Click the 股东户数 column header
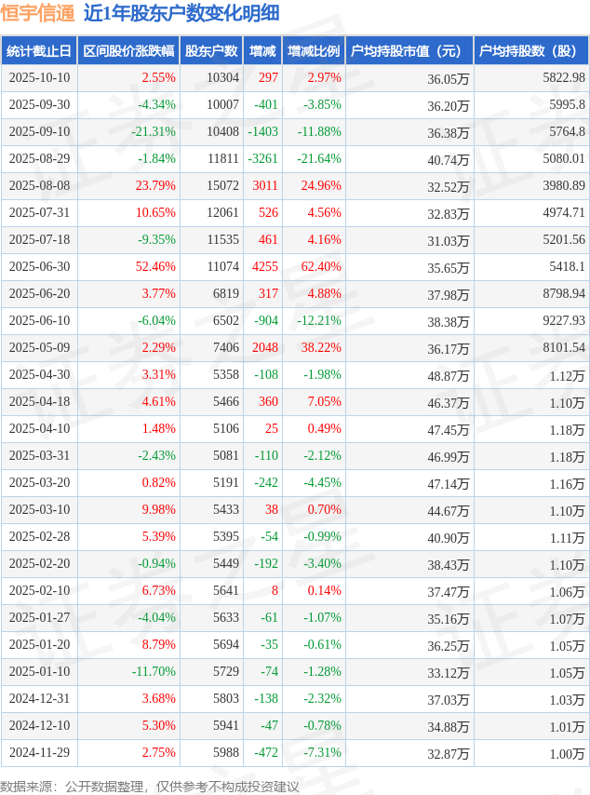 pyautogui.click(x=211, y=51)
